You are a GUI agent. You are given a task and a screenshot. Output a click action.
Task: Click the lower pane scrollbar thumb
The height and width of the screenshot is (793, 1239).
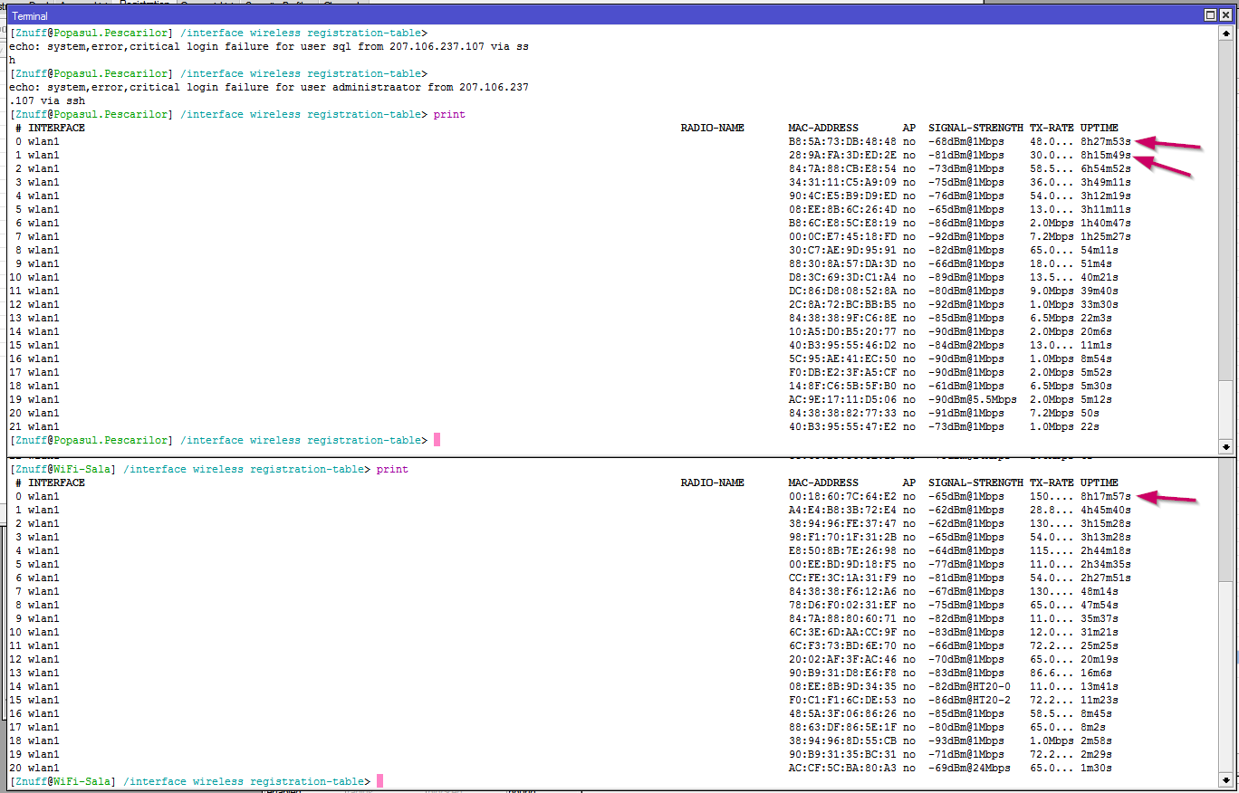[1226, 675]
